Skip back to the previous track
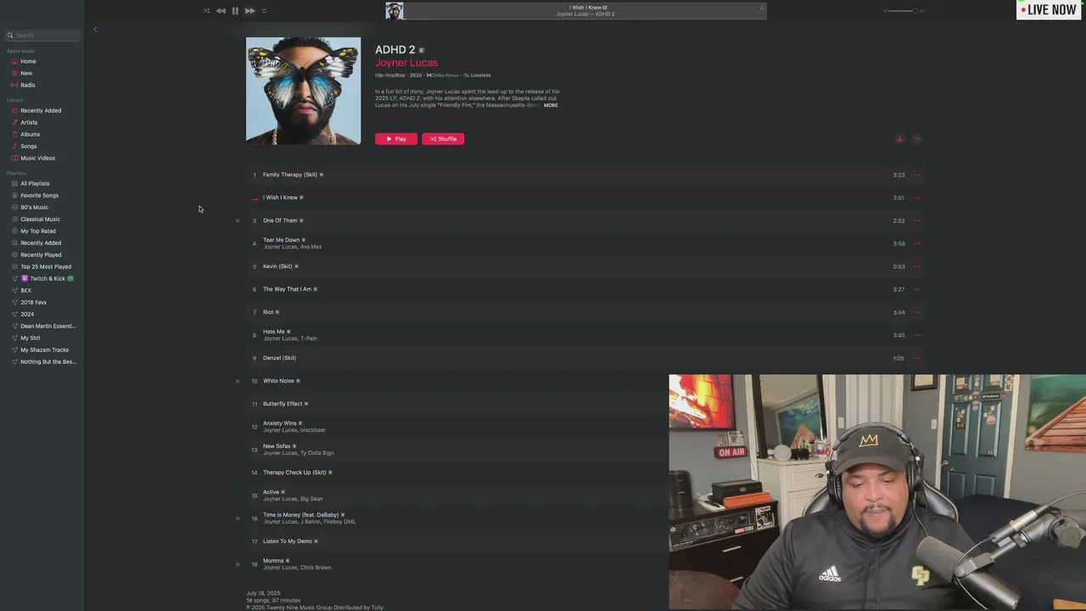 221,11
